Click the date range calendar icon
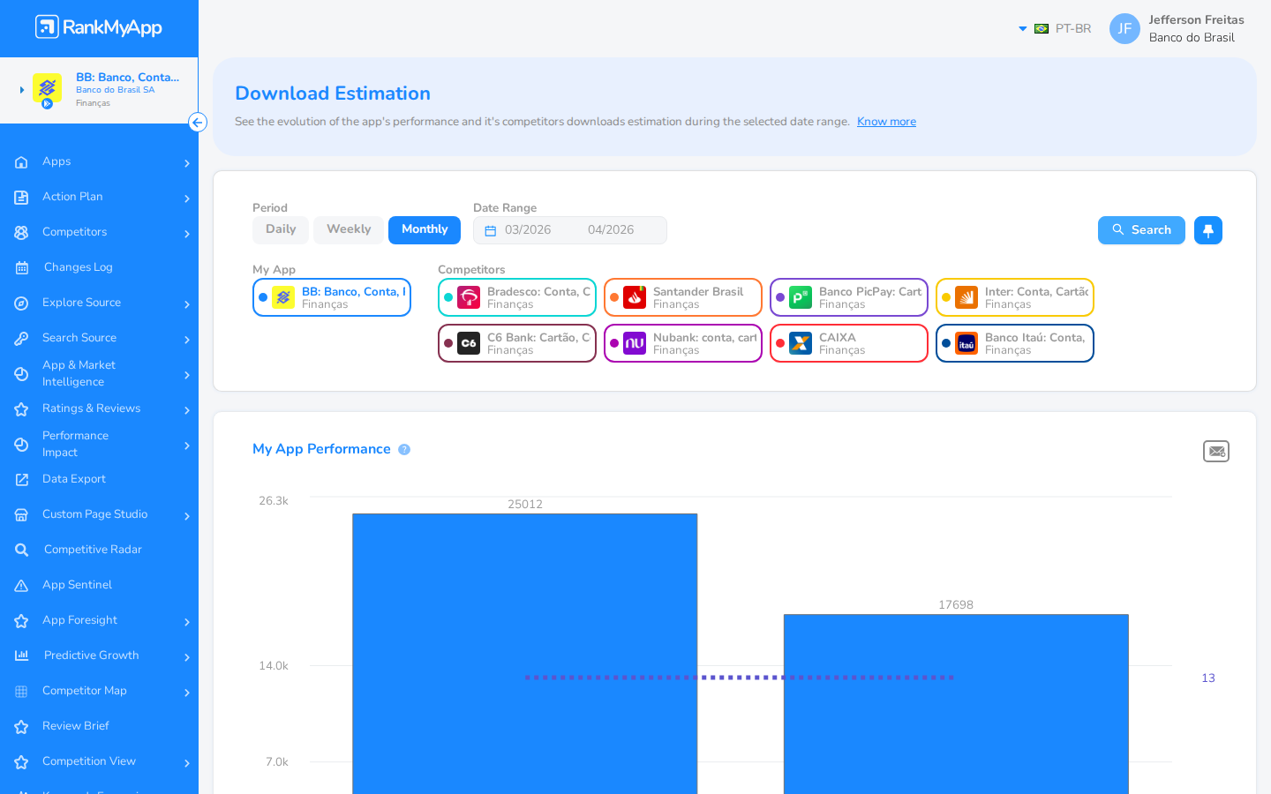Image resolution: width=1271 pixels, height=794 pixels. pos(491,230)
